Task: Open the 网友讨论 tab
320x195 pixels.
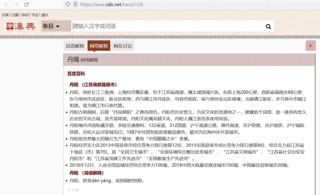Action: pyautogui.click(x=123, y=46)
